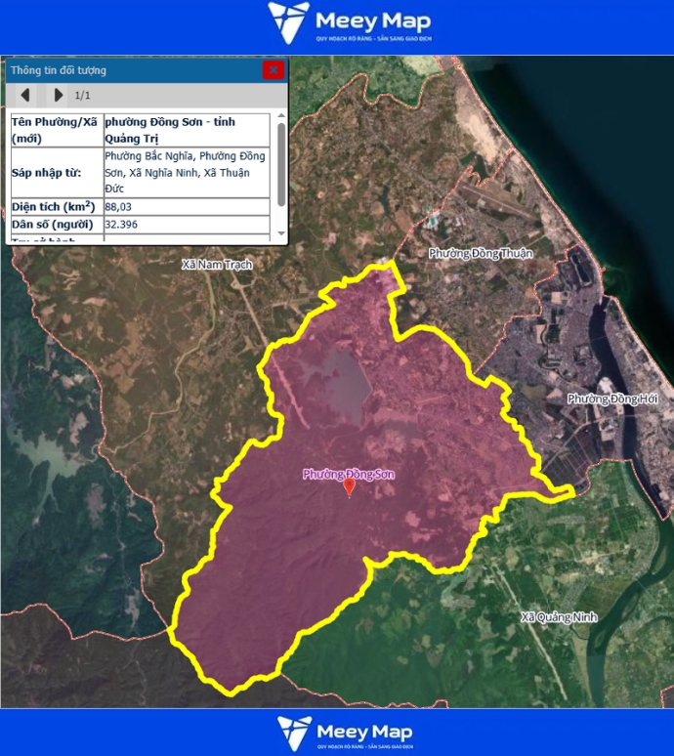Click the Meey Map logo in header
This screenshot has height=756, width=674.
[x=349, y=24]
